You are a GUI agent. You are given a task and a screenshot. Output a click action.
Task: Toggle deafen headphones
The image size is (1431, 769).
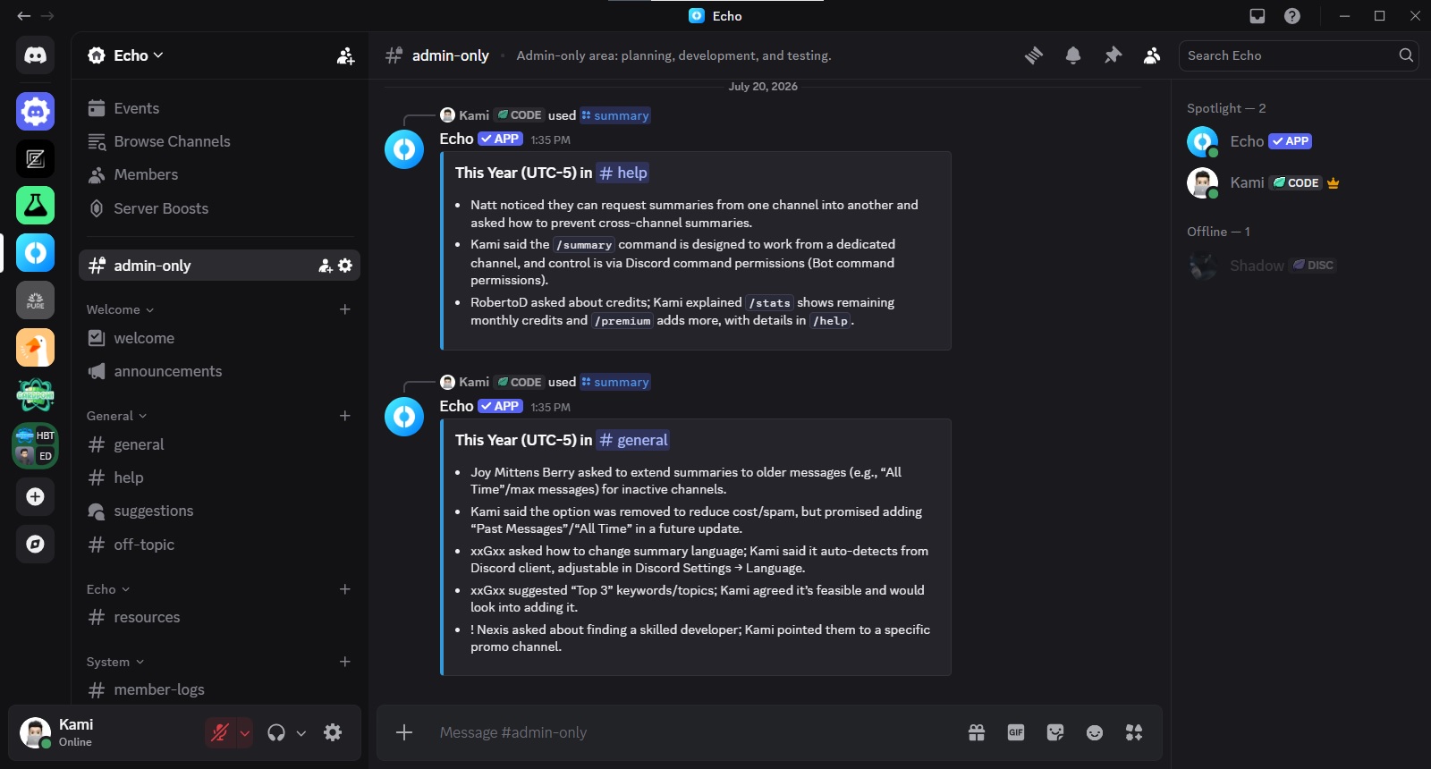pos(276,733)
